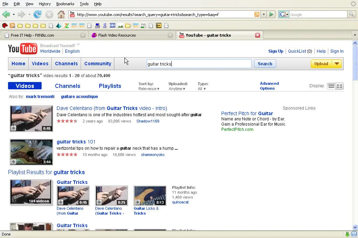Click the browser Reload button
The height and width of the screenshot is (238, 358).
tap(37, 15)
